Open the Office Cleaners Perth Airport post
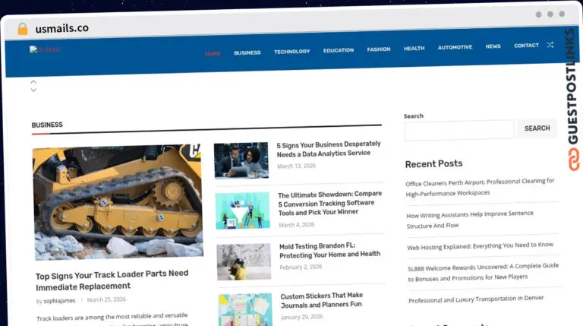Viewport: 583px width, 326px height. (480, 187)
